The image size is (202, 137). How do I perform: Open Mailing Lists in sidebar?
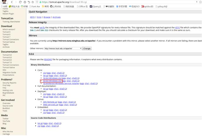coord(8,90)
